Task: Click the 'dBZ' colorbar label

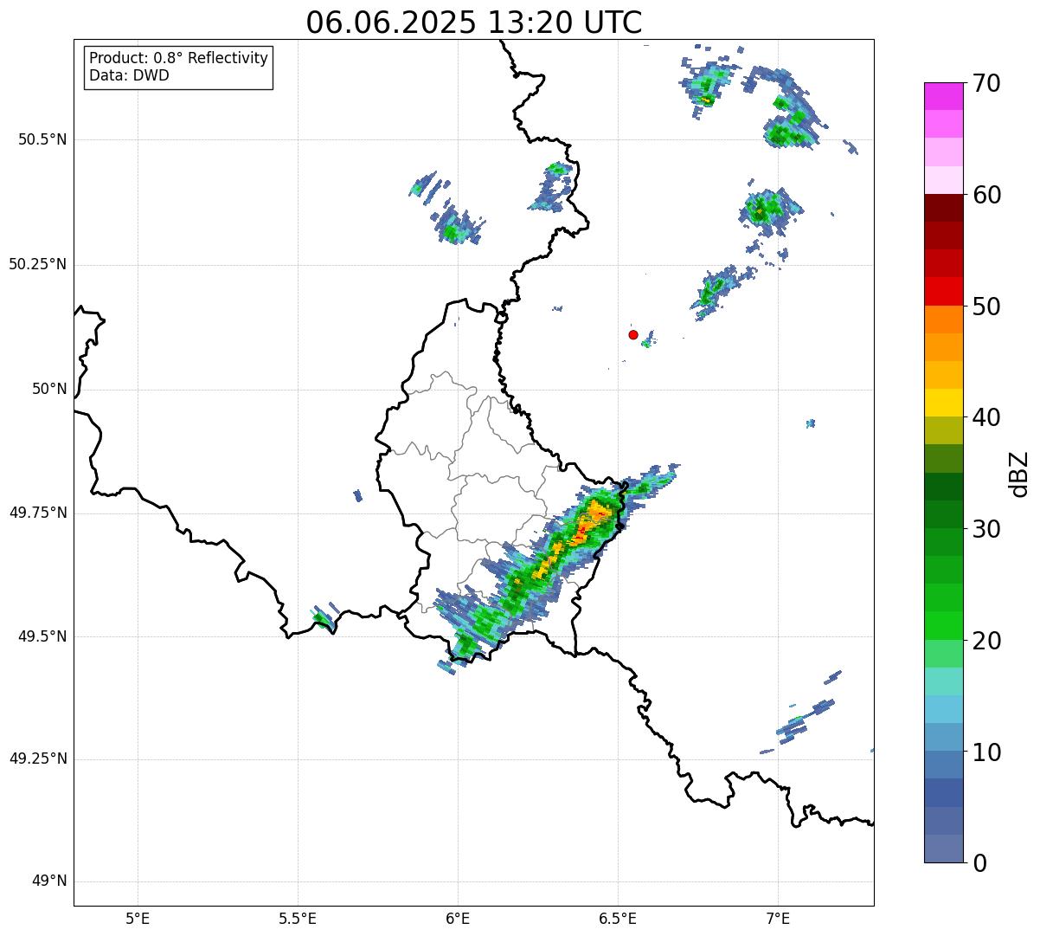Action: point(1019,474)
